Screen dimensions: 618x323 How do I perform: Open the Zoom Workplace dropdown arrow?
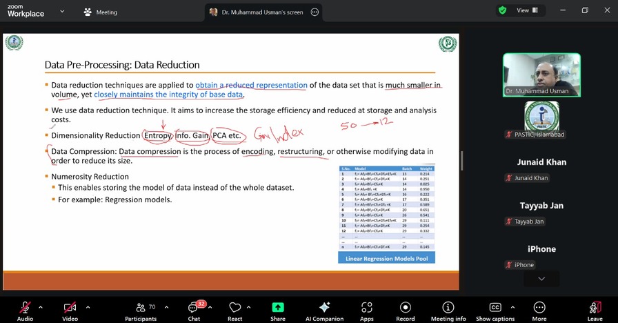[62, 12]
